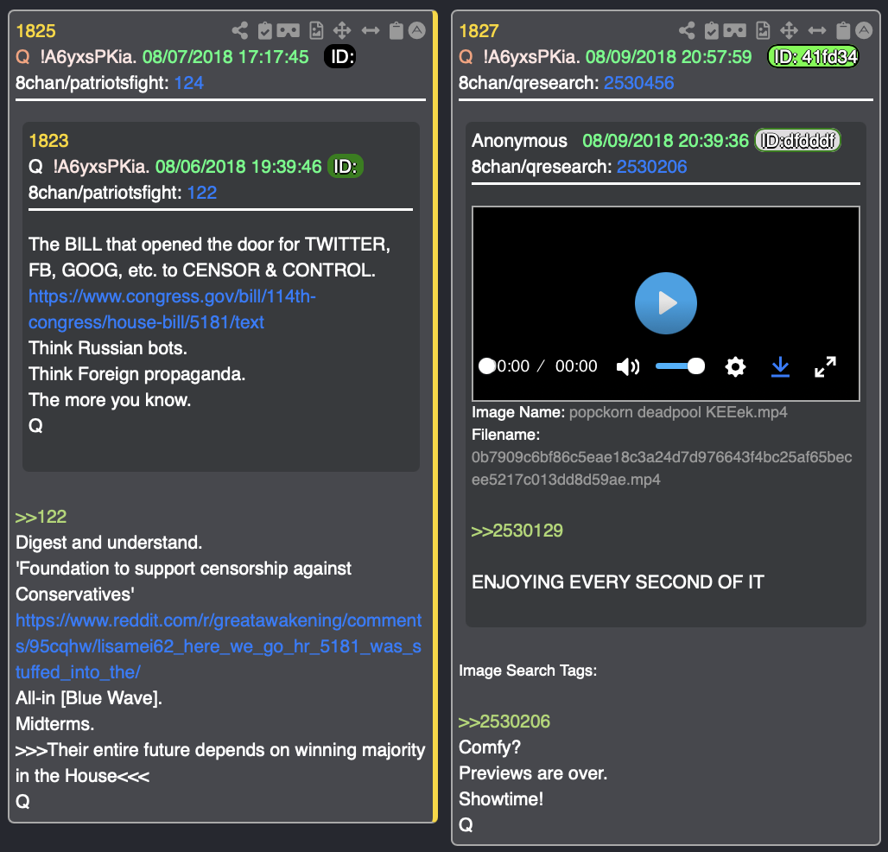Click the 'Showtime!' line

(x=501, y=799)
